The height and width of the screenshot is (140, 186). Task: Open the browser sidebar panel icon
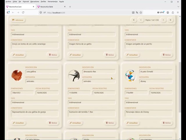pos(8,12)
